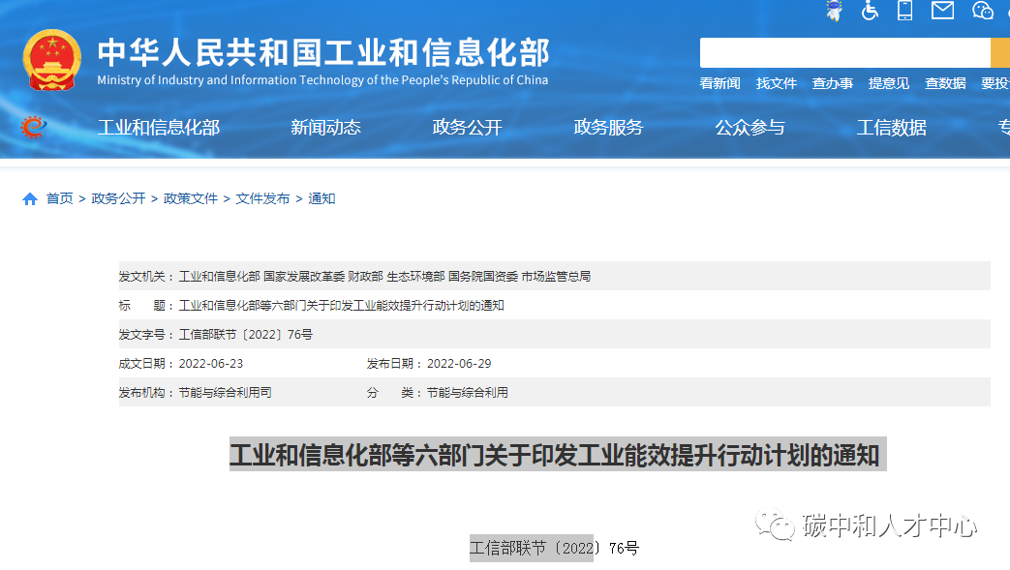The height and width of the screenshot is (570, 1010).
Task: Open the mobile client icon in the header
Action: [904, 12]
